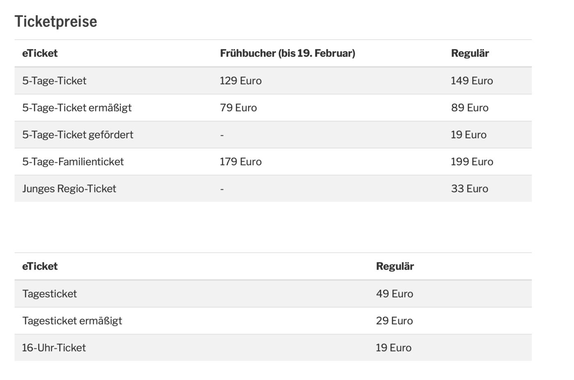This screenshot has width=574, height=380.
Task: Click the 49 Euro price cell
Action: 394,294
